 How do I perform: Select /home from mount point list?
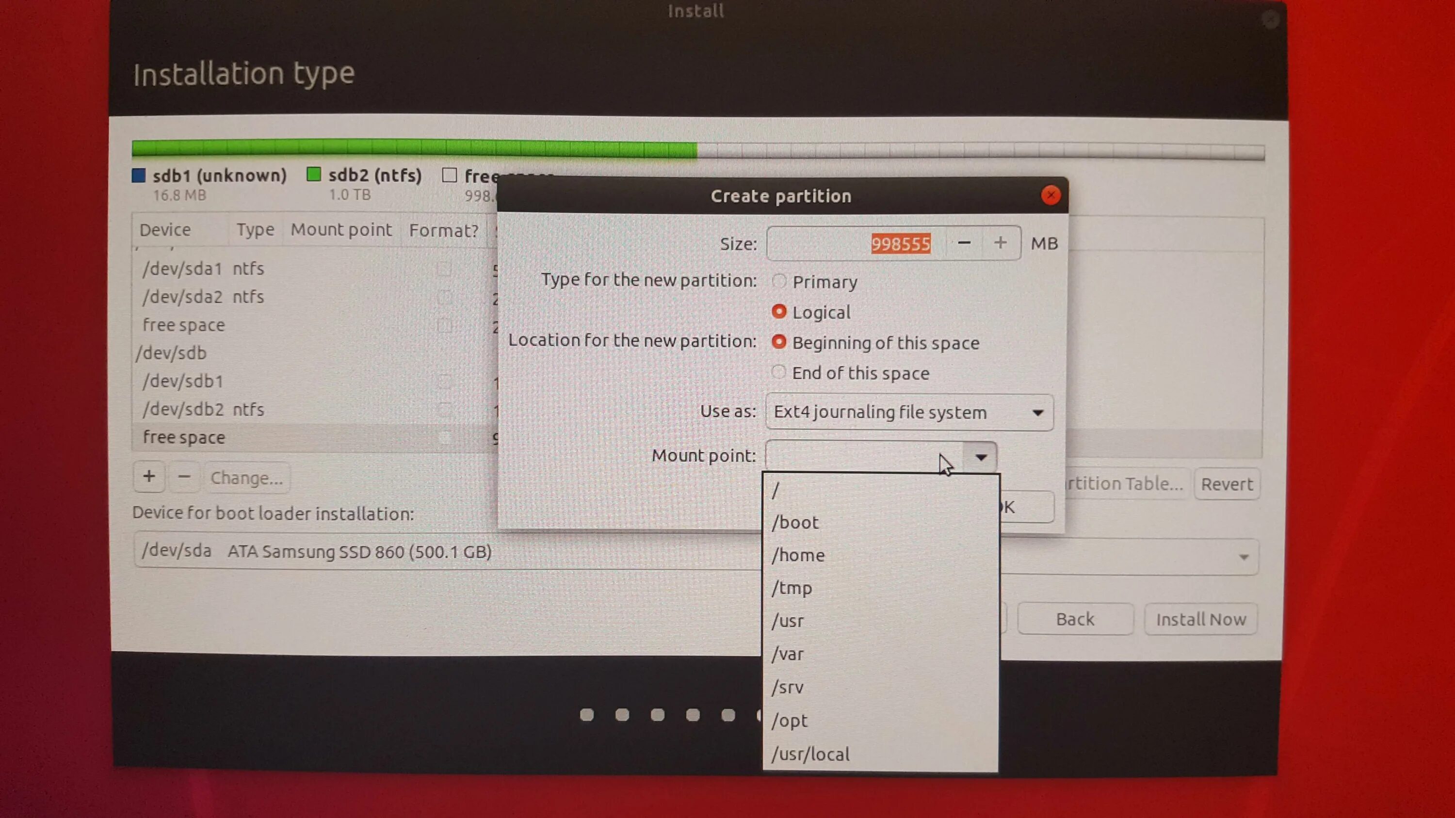798,554
